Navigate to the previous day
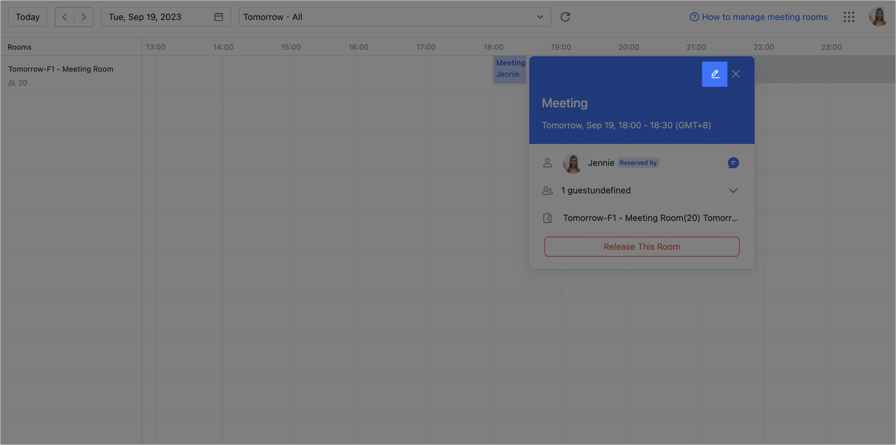This screenshot has height=445, width=896. (65, 17)
